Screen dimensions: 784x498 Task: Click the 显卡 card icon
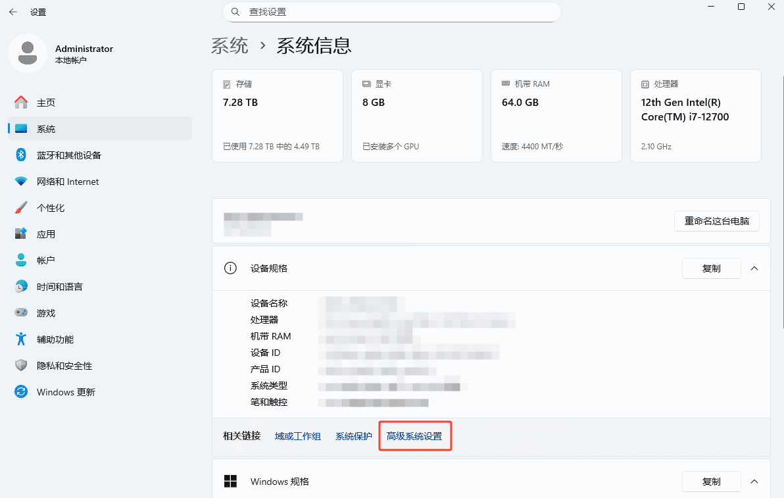pyautogui.click(x=366, y=84)
